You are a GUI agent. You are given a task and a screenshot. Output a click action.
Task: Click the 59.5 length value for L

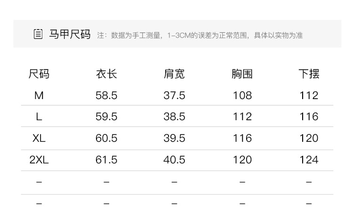(106, 116)
